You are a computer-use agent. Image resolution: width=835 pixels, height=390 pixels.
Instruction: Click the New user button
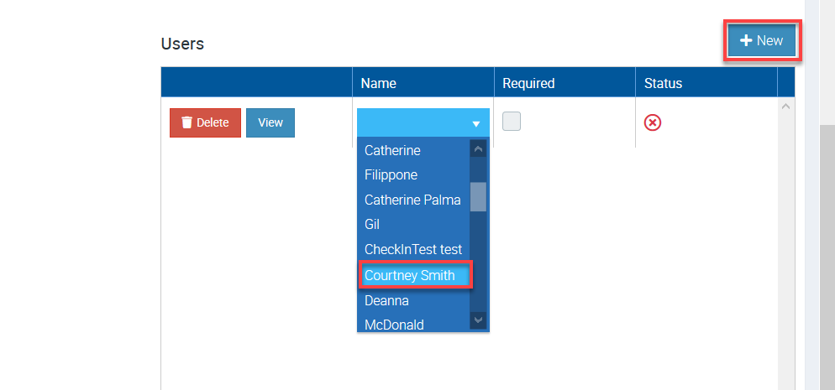coord(761,40)
